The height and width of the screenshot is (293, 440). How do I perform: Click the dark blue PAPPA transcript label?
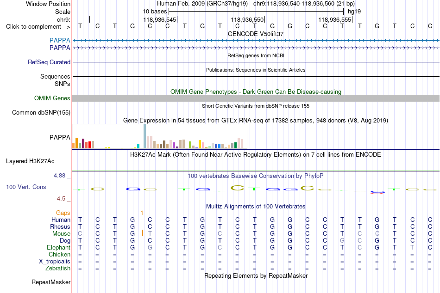pos(60,48)
